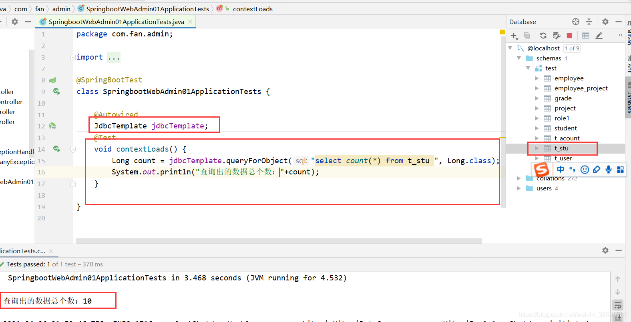Click the editor horizontal scrollbar
Image resolution: width=631 pixels, height=322 pixels.
(279, 241)
